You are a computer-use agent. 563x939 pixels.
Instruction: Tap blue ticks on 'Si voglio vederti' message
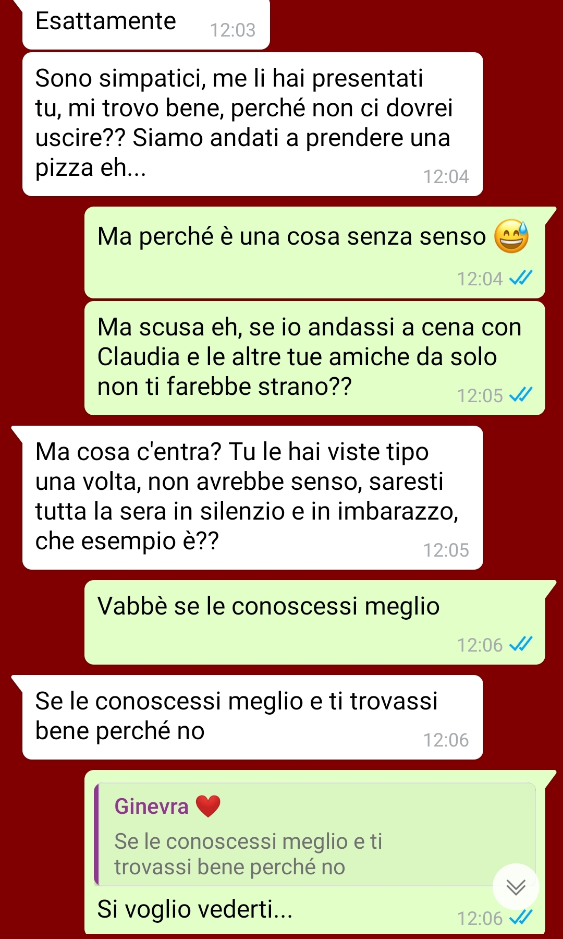point(521,918)
